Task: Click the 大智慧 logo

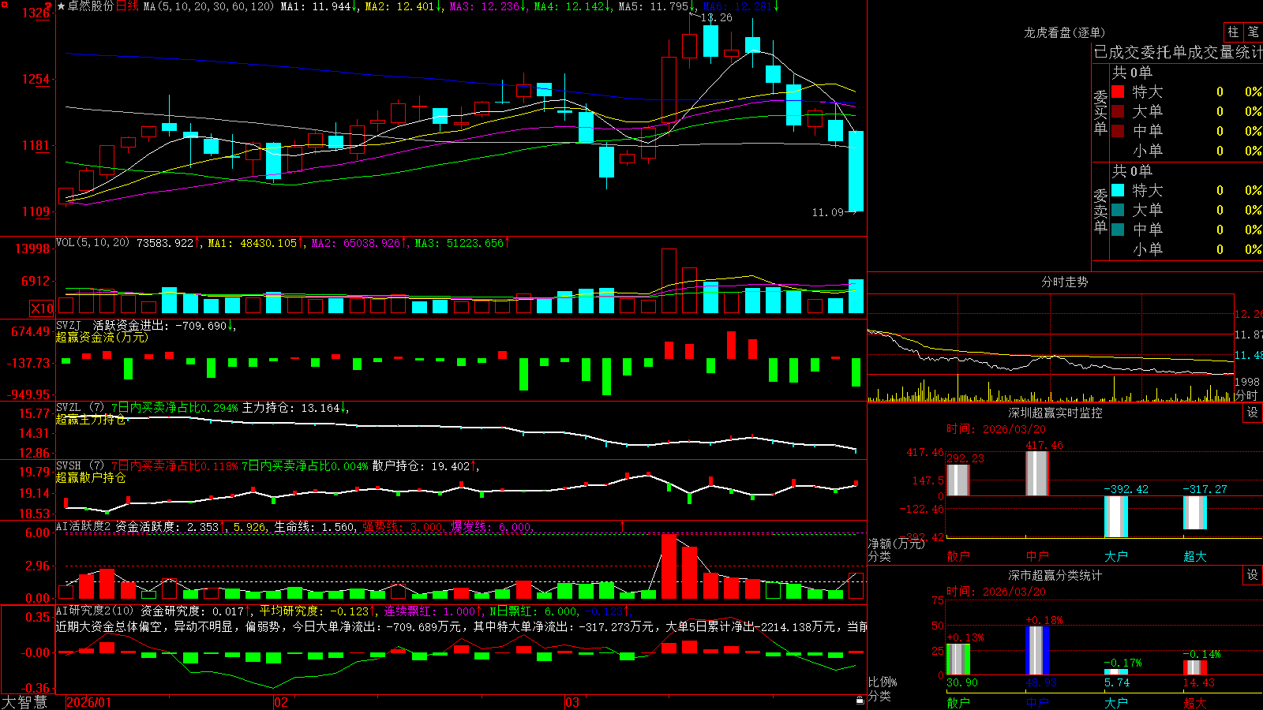Action: (24, 701)
